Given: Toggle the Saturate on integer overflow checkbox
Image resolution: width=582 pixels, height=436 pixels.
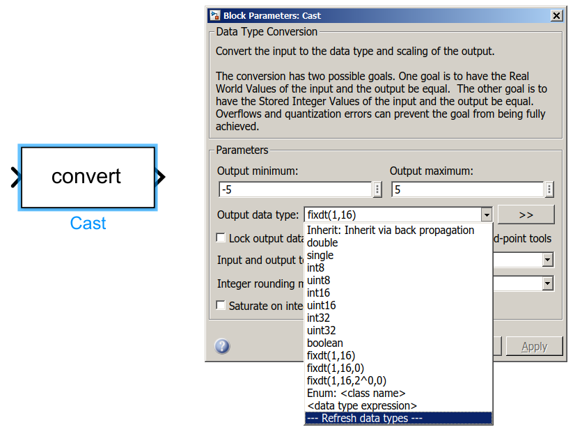Looking at the screenshot, I should 220,306.
